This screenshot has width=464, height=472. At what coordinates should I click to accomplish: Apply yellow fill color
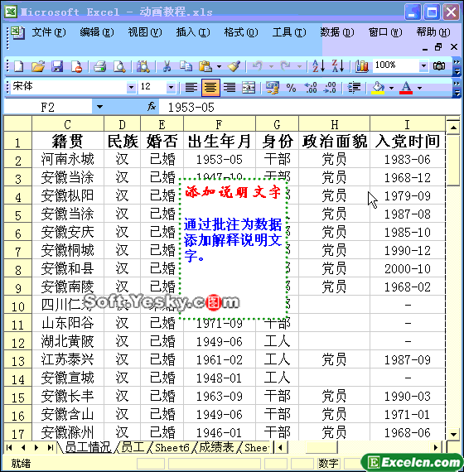click(378, 88)
